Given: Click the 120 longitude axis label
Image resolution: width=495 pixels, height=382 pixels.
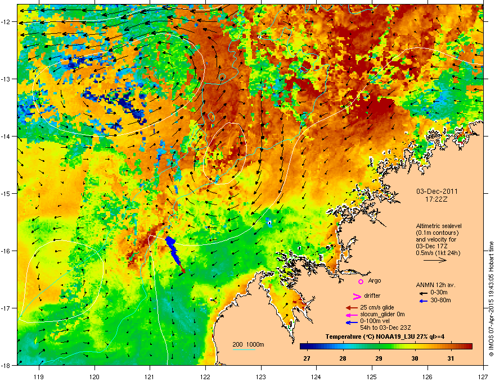Looking at the screenshot, I should 94,376.
